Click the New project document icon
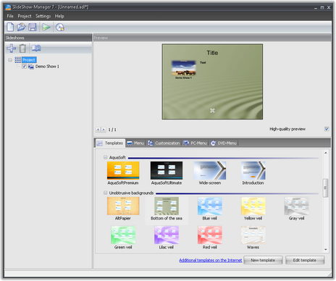336x281 pixels. pos(10,27)
